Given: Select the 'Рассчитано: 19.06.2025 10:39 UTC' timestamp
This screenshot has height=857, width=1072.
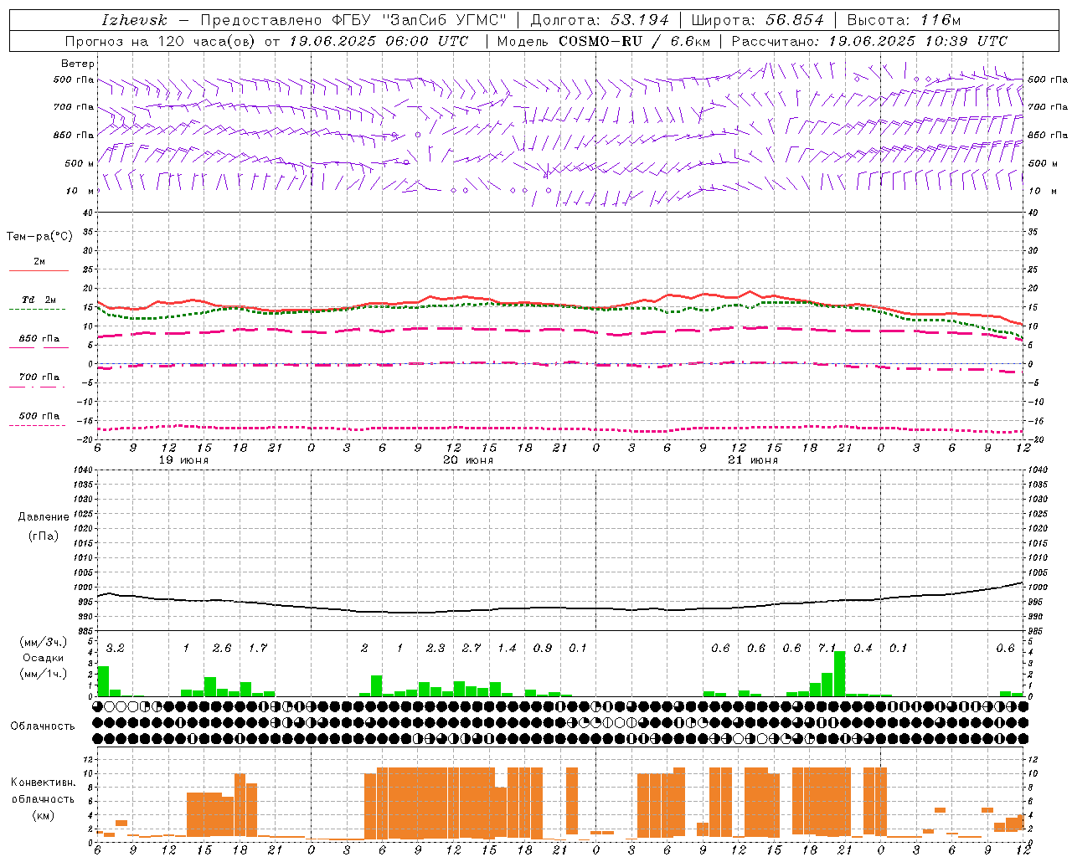Looking at the screenshot, I should tap(870, 41).
